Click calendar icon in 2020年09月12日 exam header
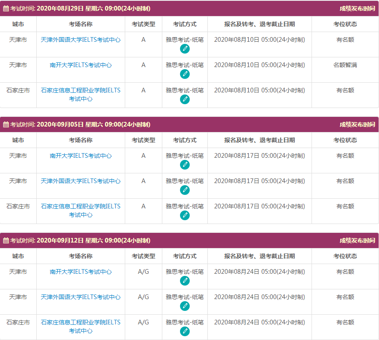The width and height of the screenshot is (379, 340). point(6,241)
